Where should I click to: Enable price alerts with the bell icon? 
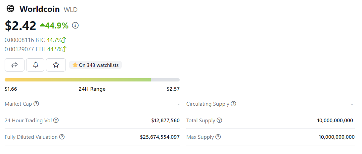[x=36, y=65]
